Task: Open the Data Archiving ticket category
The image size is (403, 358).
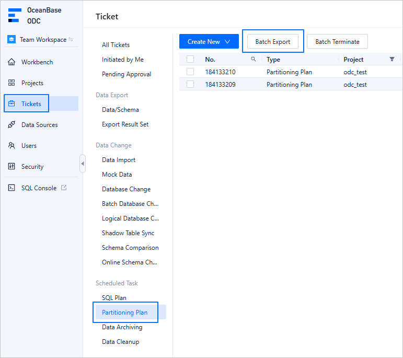Action: click(122, 327)
